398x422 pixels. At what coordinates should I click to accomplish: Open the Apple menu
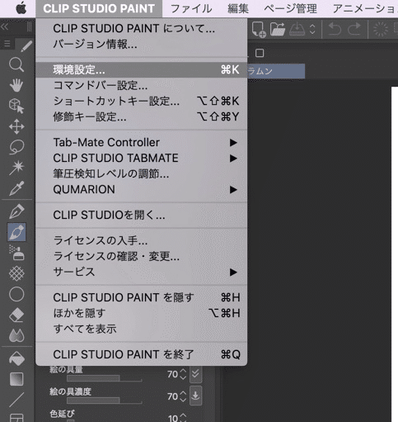21,8
